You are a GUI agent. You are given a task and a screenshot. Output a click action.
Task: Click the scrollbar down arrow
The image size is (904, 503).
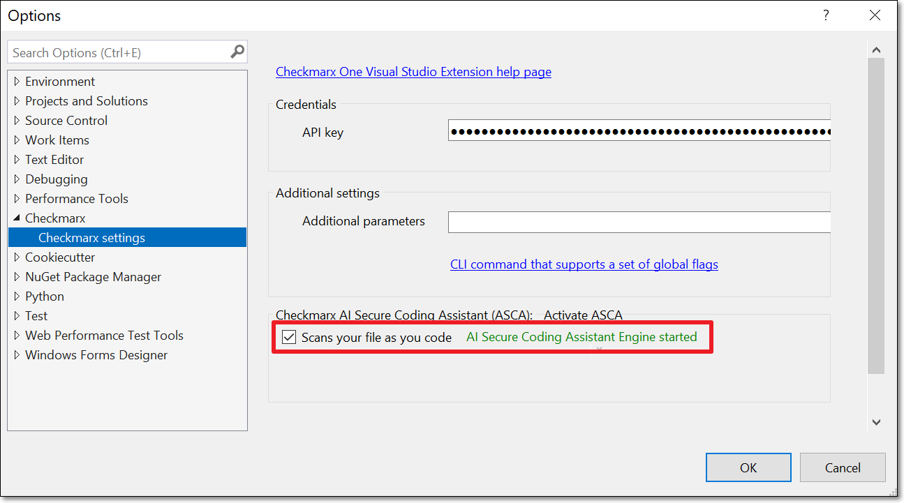[876, 422]
